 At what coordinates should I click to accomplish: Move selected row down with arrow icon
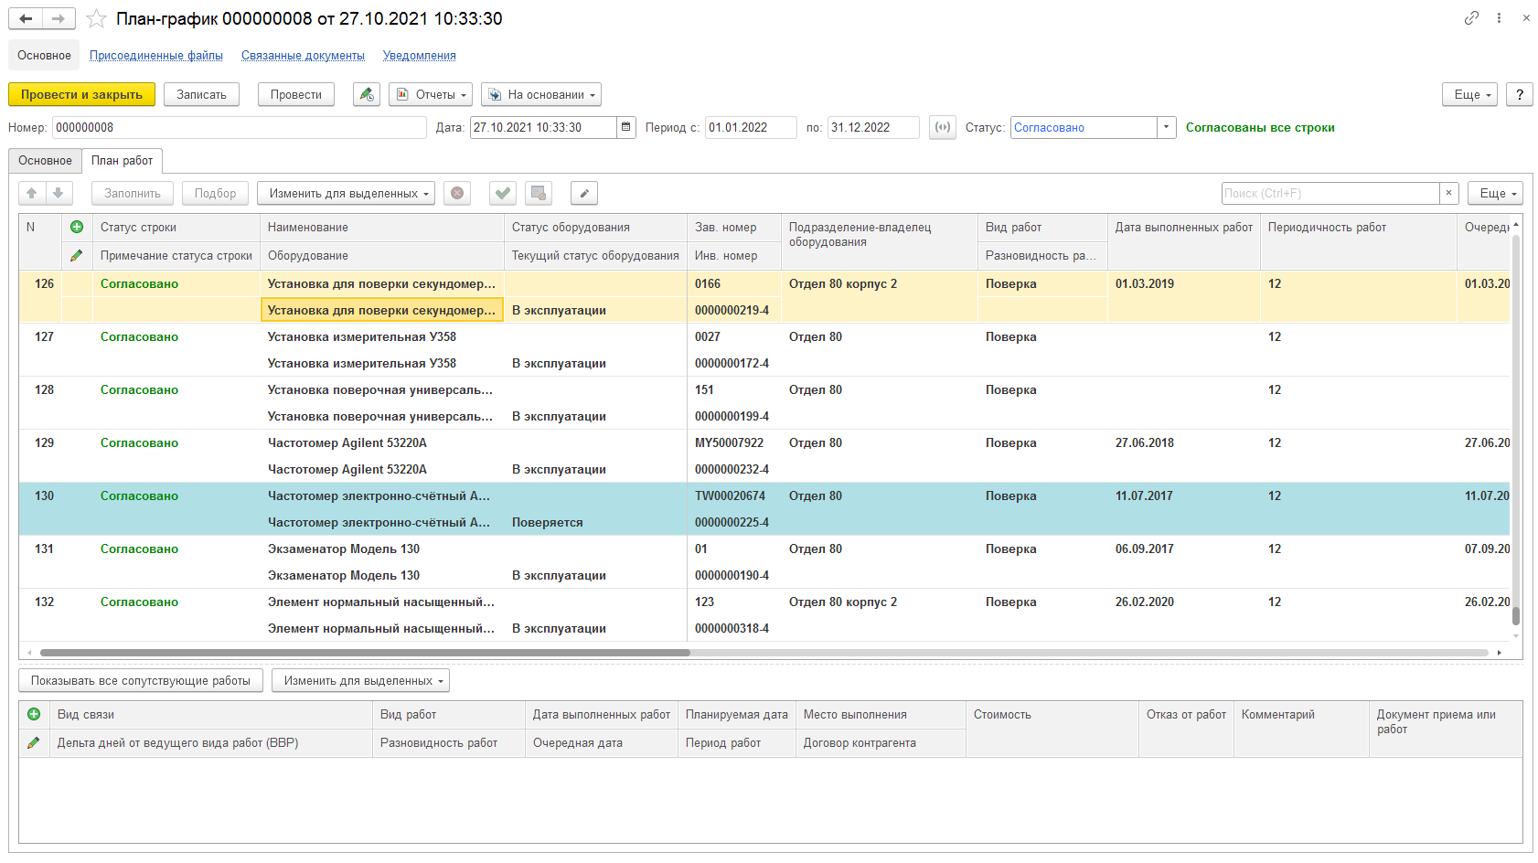tap(59, 194)
